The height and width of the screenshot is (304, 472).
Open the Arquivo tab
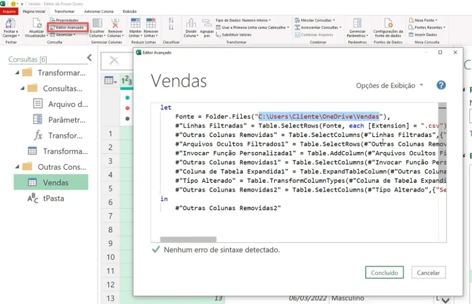[9, 11]
